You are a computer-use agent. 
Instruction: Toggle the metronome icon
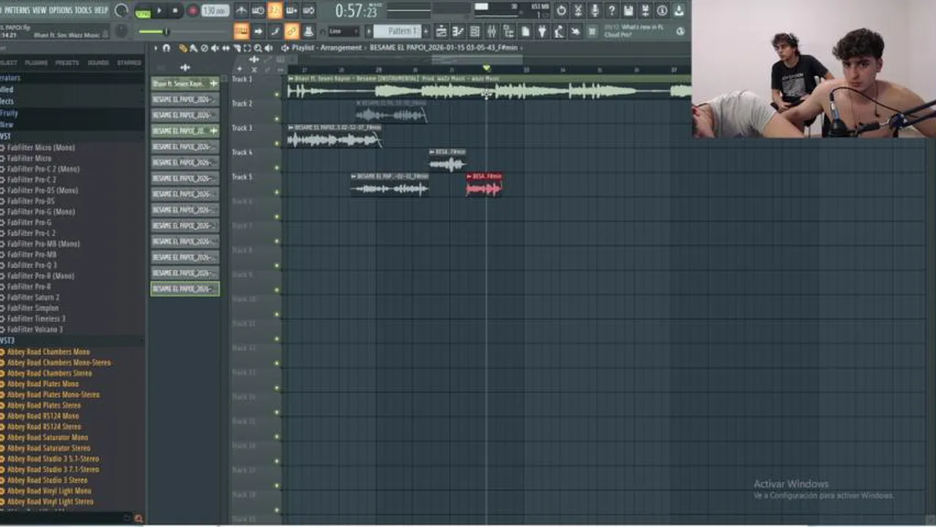coord(242,10)
